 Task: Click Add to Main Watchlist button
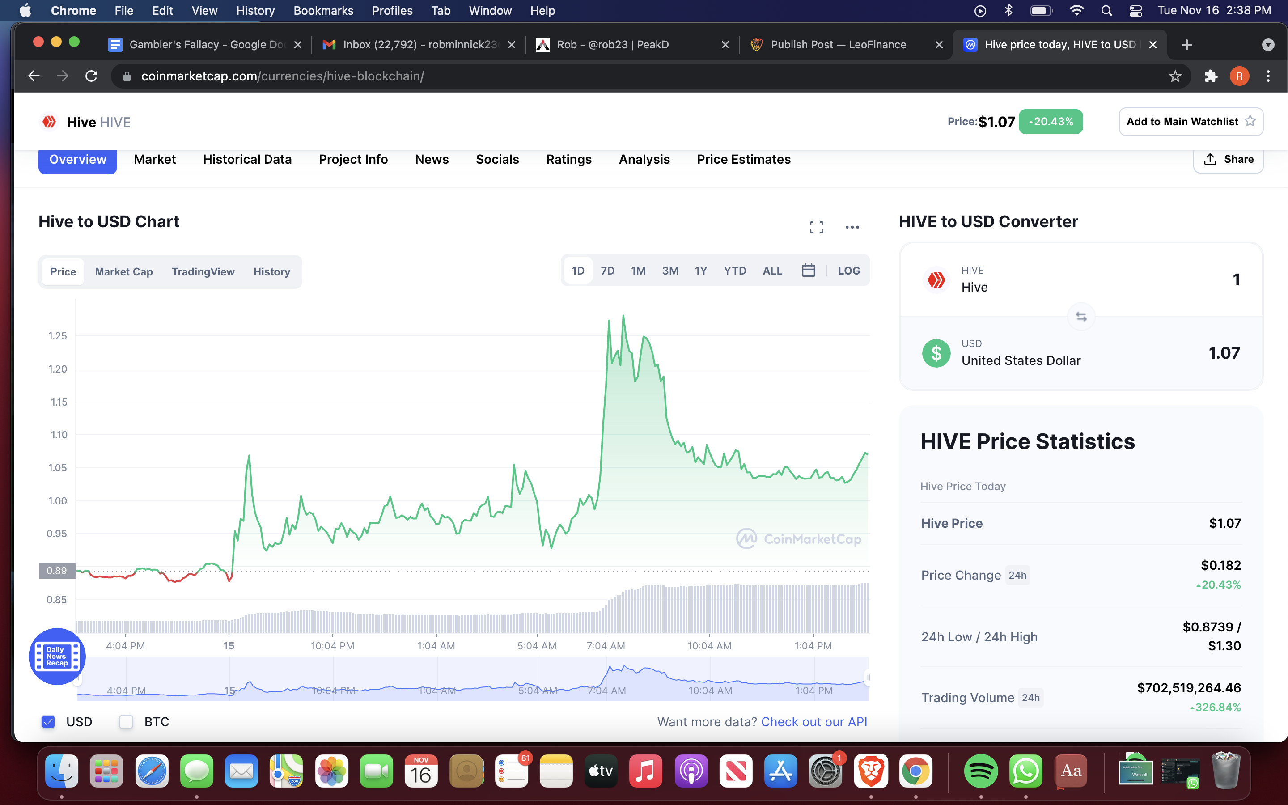coord(1191,121)
